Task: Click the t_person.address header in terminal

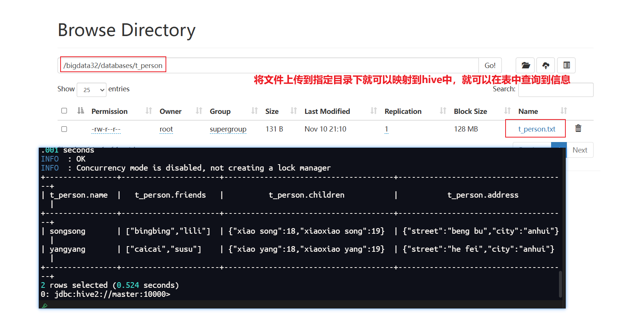Action: [x=483, y=195]
